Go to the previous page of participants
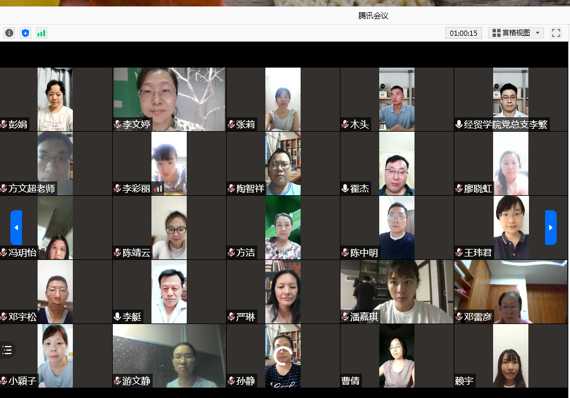The height and width of the screenshot is (398, 570). (16, 228)
